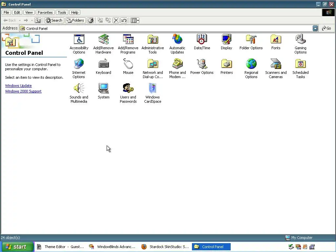Open Network and Dial-up Connections

coord(153,69)
